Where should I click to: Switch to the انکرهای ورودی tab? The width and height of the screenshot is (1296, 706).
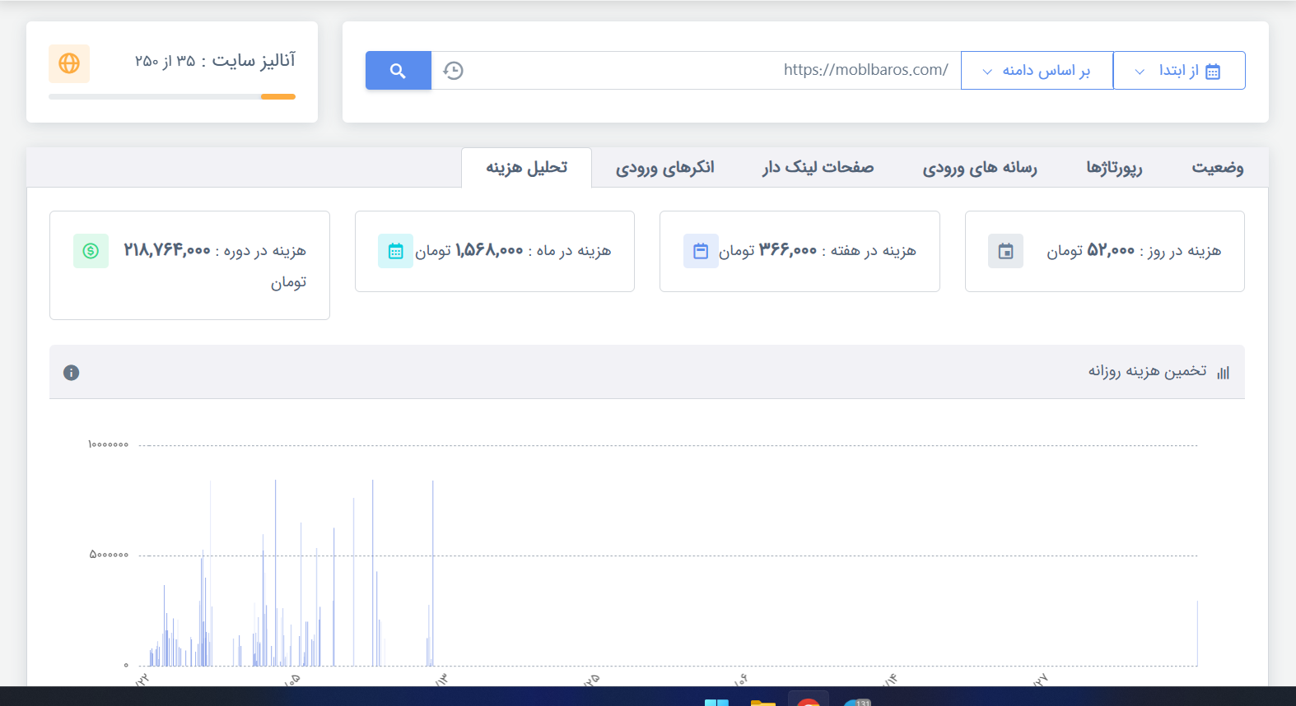tap(664, 168)
